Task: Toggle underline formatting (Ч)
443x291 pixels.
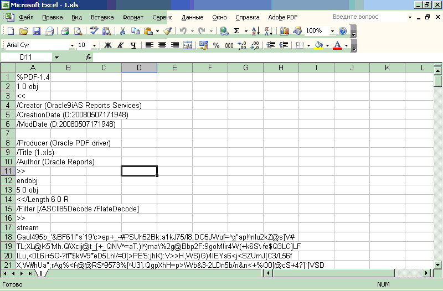Action: (x=133, y=45)
